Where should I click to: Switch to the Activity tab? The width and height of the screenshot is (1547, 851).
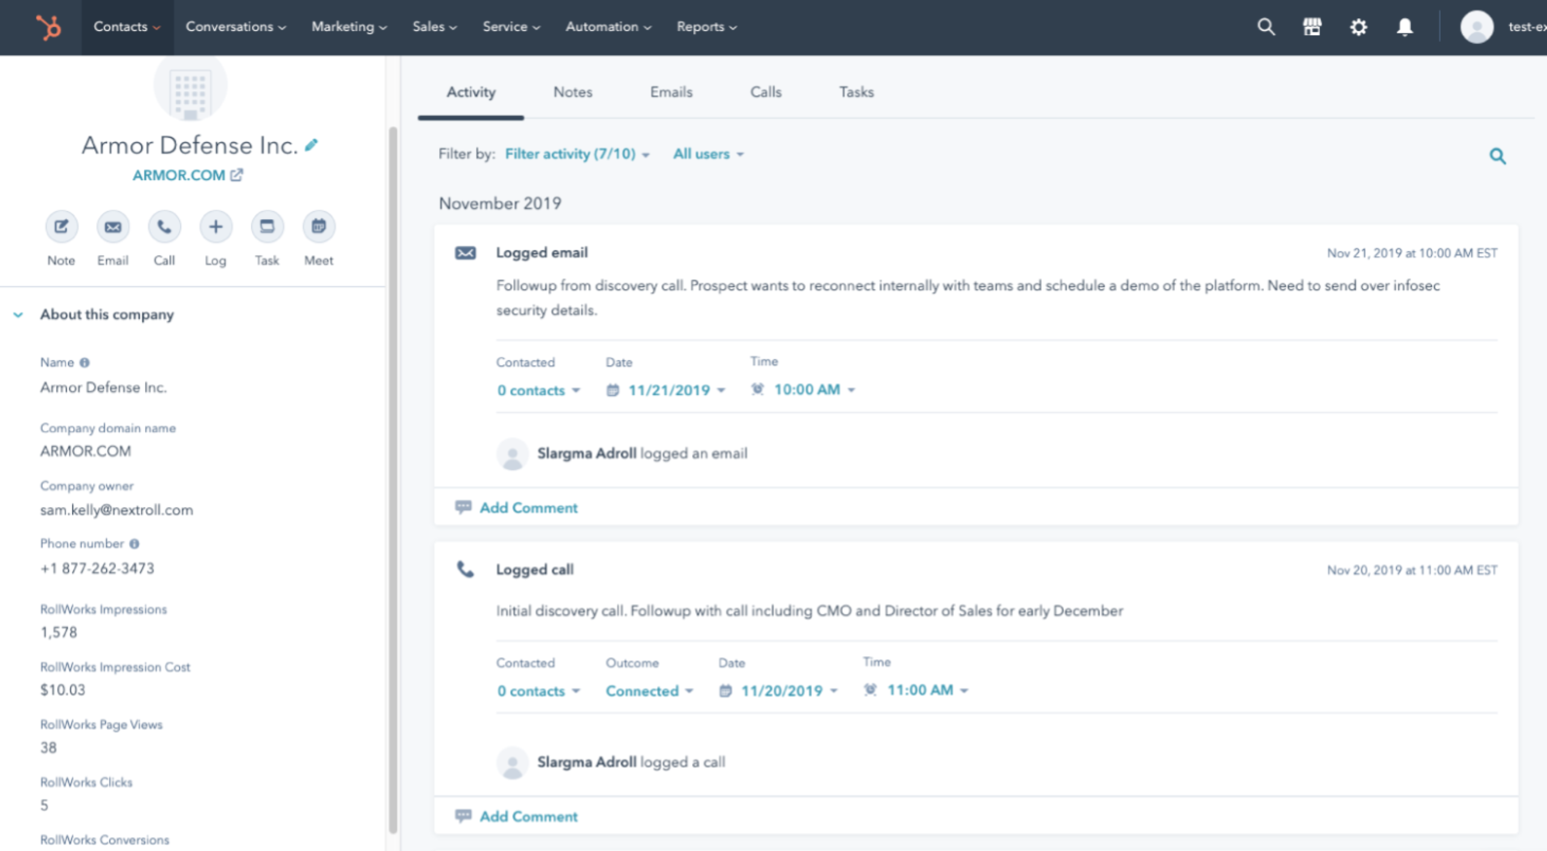[471, 92]
